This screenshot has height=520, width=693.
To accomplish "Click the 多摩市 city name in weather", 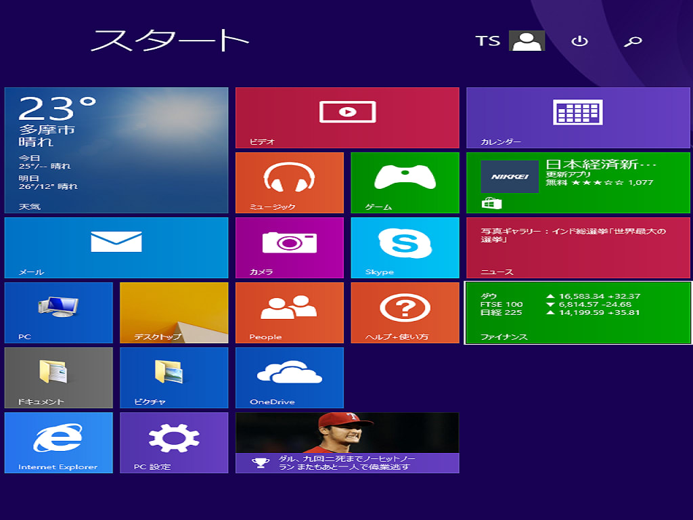I will pyautogui.click(x=47, y=130).
